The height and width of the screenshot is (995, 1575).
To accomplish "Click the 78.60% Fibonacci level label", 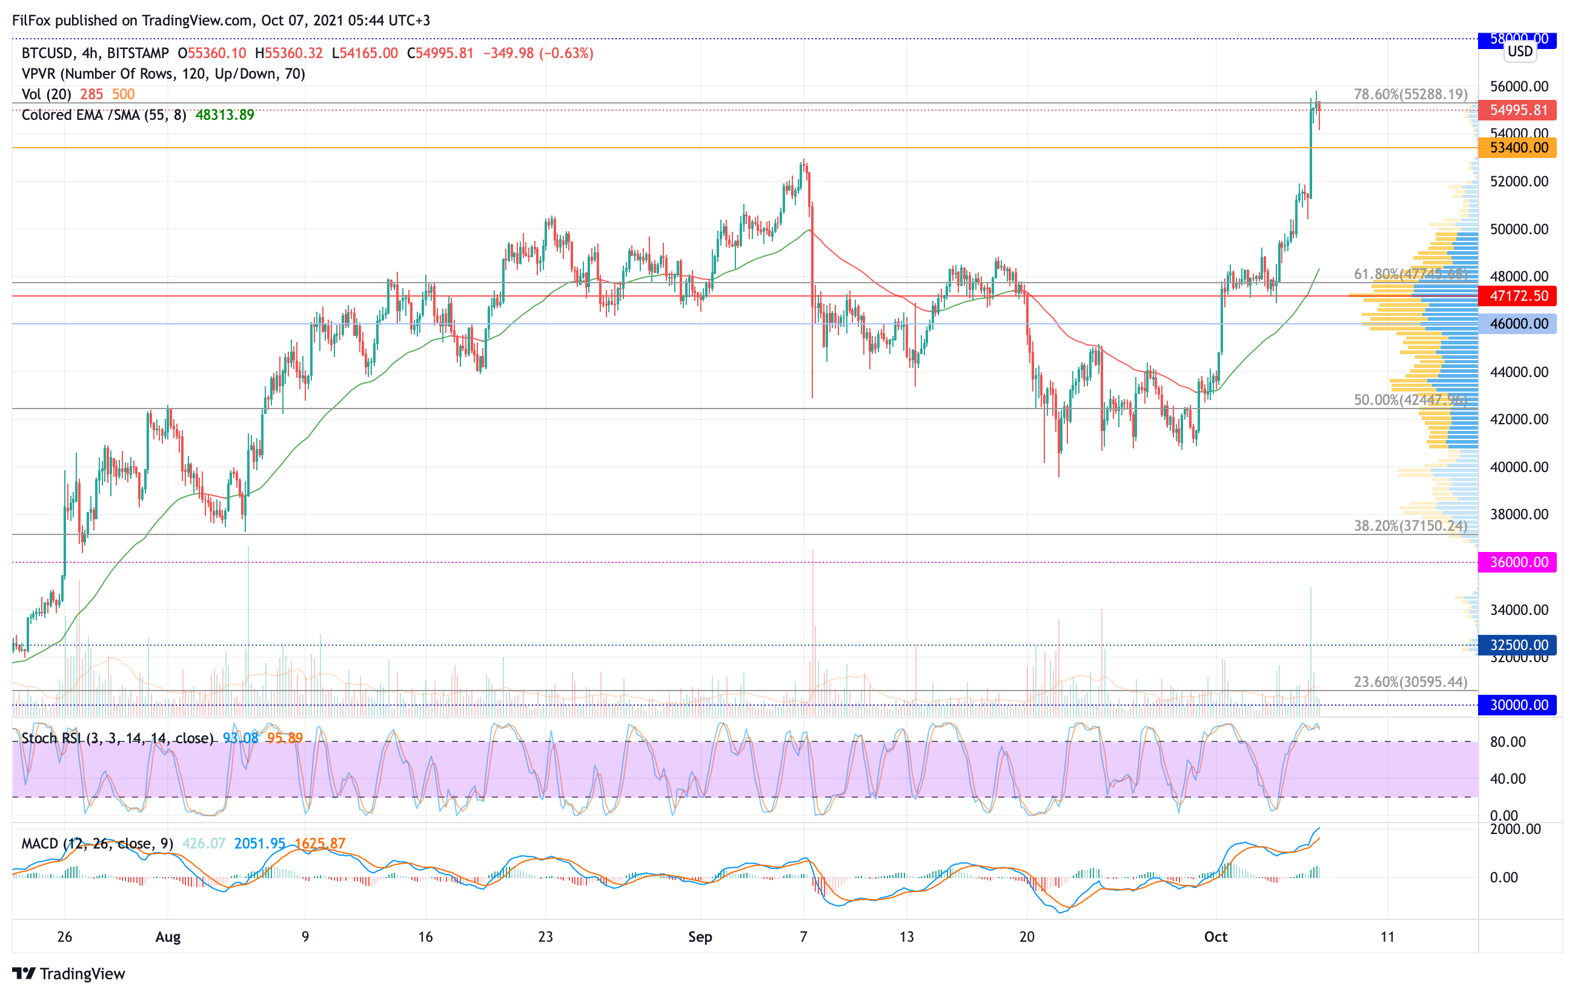I will coord(1410,94).
